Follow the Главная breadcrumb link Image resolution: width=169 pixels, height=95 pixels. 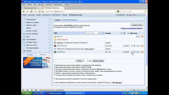(58, 20)
